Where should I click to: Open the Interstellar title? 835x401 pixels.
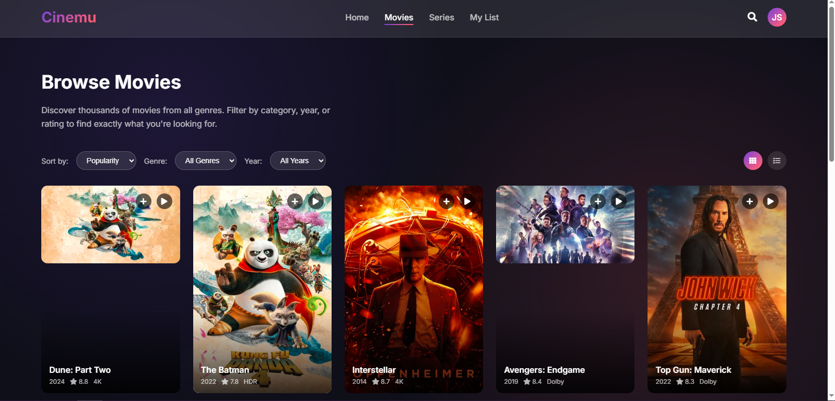point(374,370)
